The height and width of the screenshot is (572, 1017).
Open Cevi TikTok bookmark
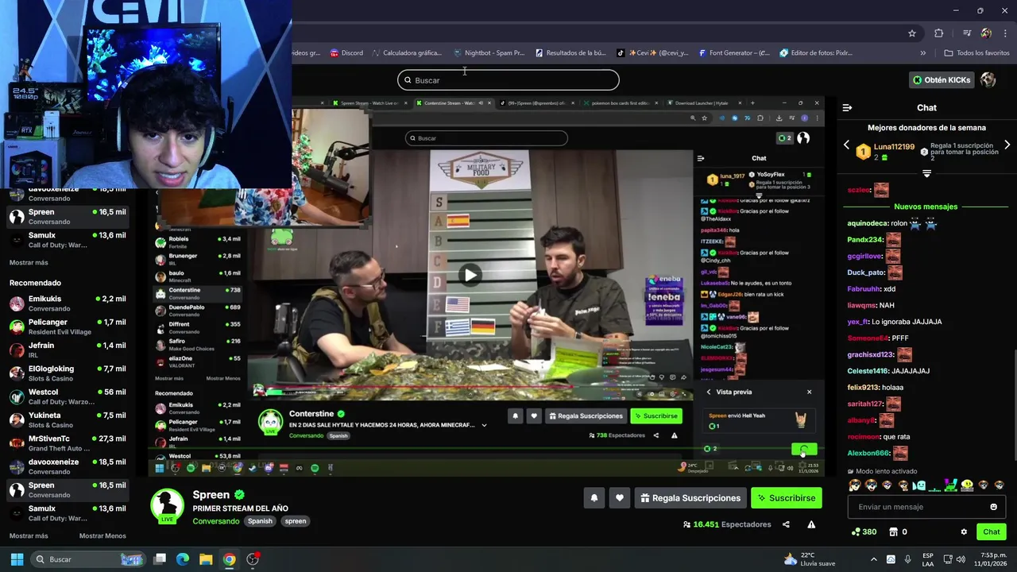coord(652,53)
